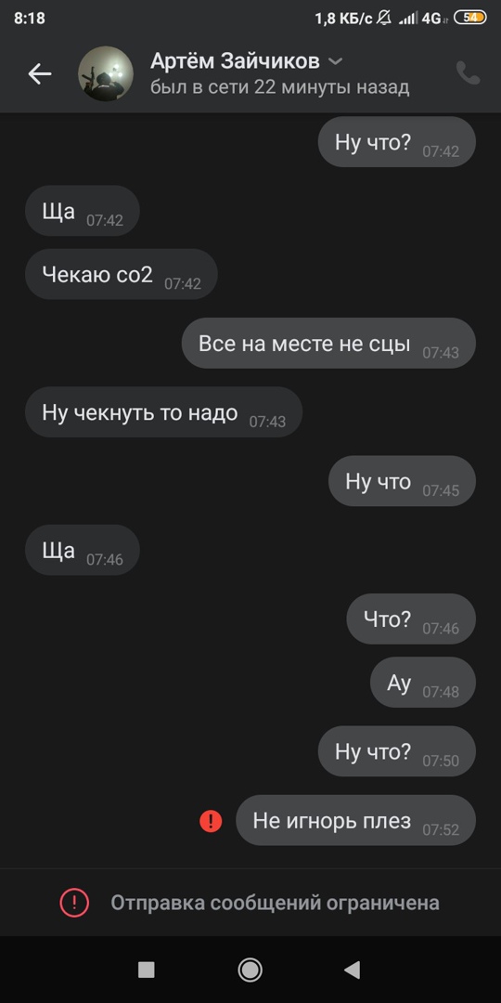Call contact using the phone icon
501x1003 pixels.
click(468, 73)
